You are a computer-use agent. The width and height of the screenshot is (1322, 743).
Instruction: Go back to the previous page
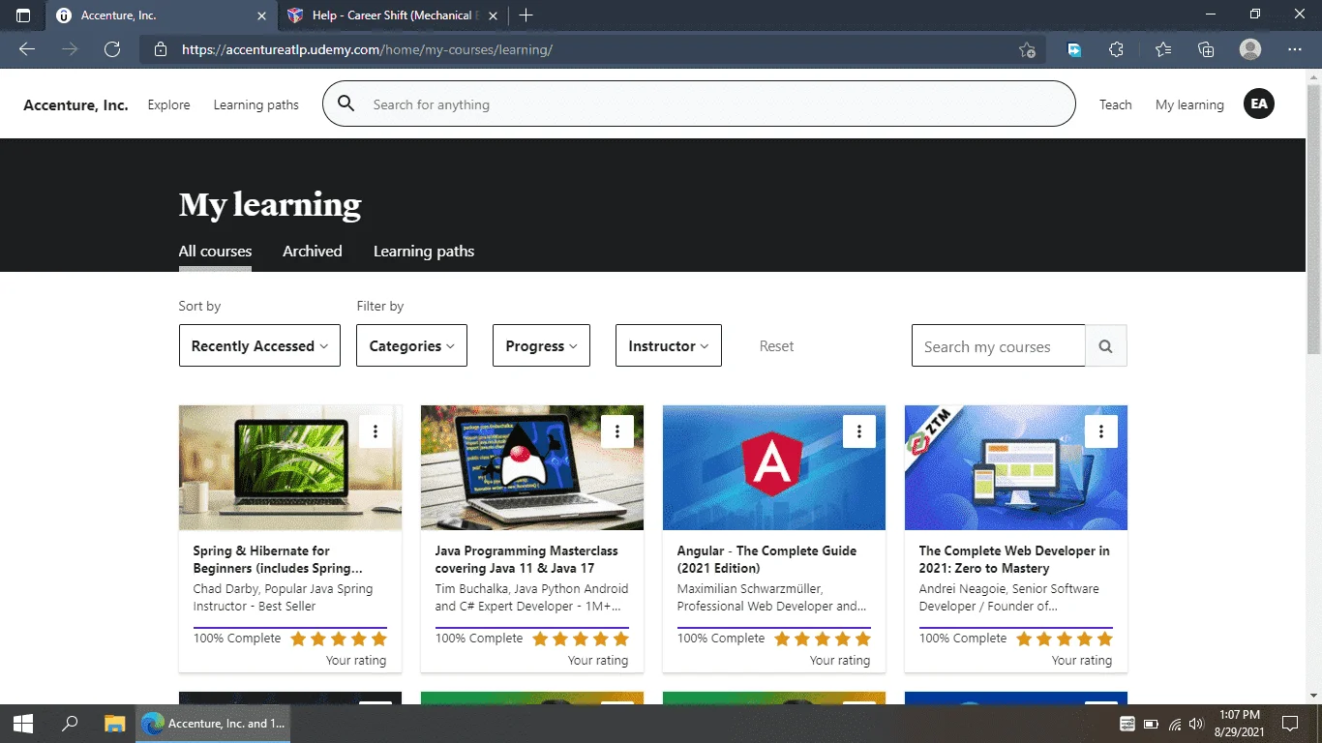pyautogui.click(x=26, y=49)
